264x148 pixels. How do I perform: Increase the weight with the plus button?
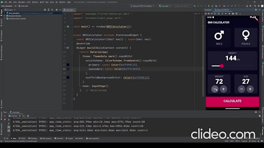click(x=223, y=89)
